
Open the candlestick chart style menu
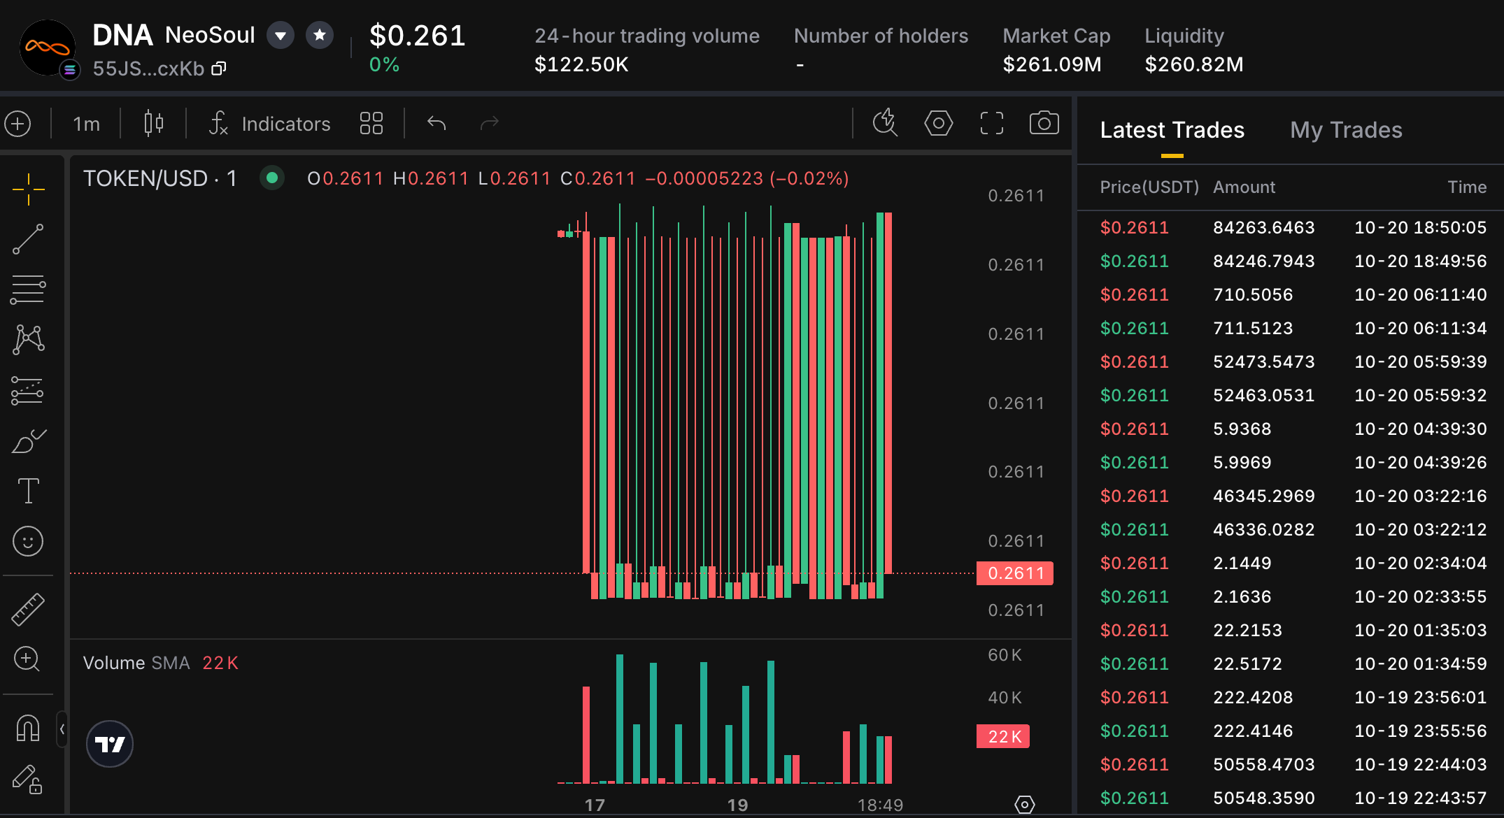153,124
